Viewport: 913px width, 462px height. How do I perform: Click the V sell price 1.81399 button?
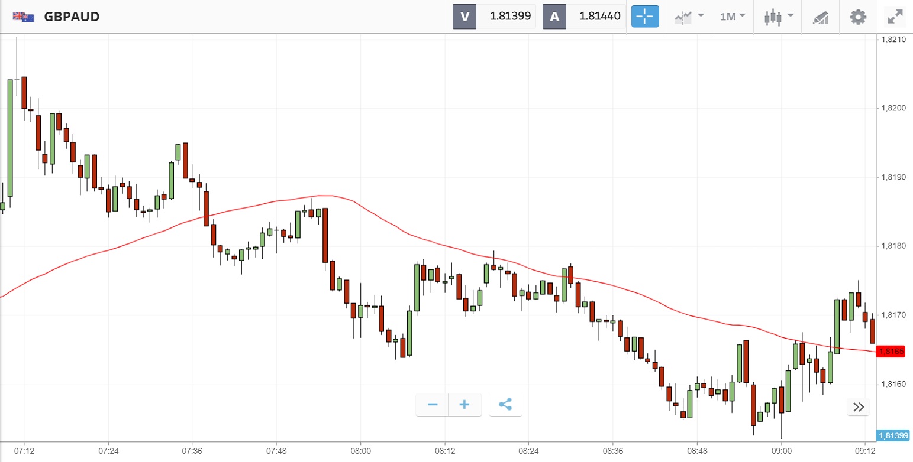pos(494,17)
